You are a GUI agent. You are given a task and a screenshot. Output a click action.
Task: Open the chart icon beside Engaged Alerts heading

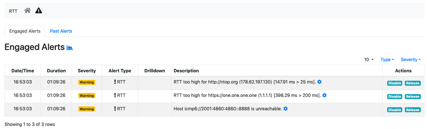click(70, 48)
